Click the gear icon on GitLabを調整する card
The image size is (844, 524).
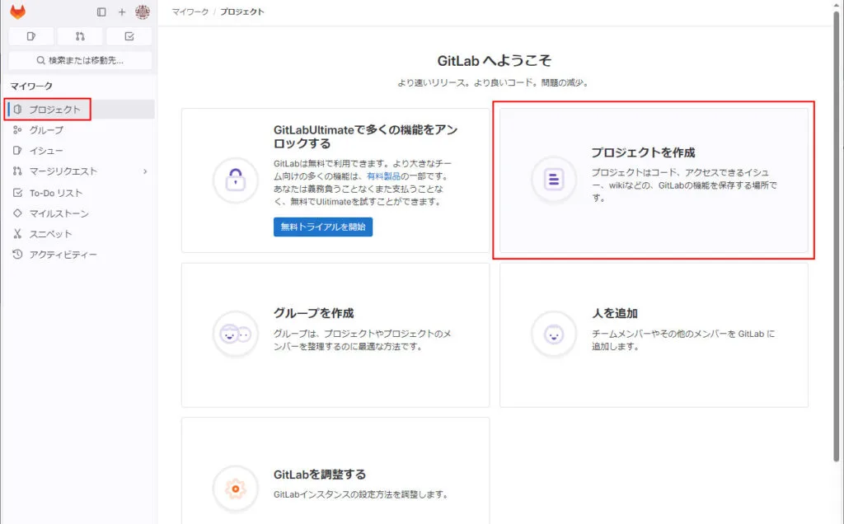[x=235, y=489]
